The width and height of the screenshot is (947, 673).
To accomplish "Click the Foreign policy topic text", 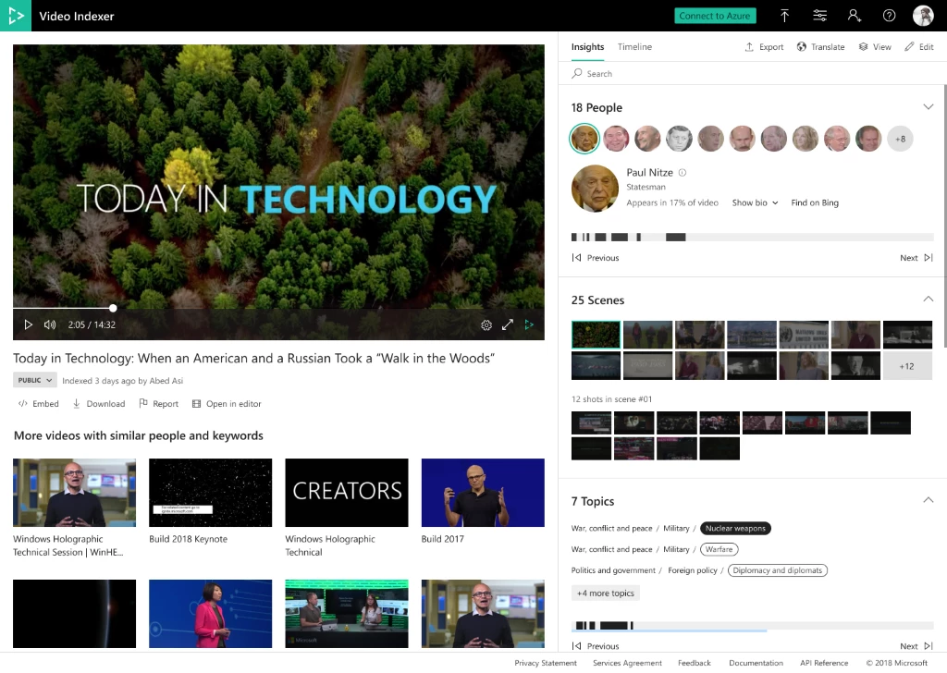I will tap(692, 570).
